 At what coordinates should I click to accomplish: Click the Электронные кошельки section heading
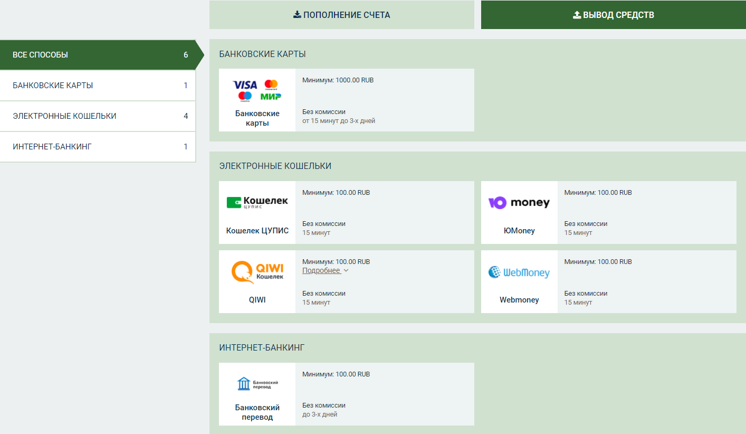[x=275, y=166]
